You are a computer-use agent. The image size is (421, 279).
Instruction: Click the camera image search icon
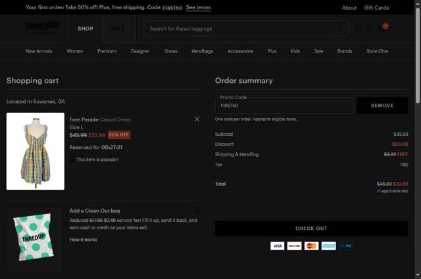coord(339,28)
